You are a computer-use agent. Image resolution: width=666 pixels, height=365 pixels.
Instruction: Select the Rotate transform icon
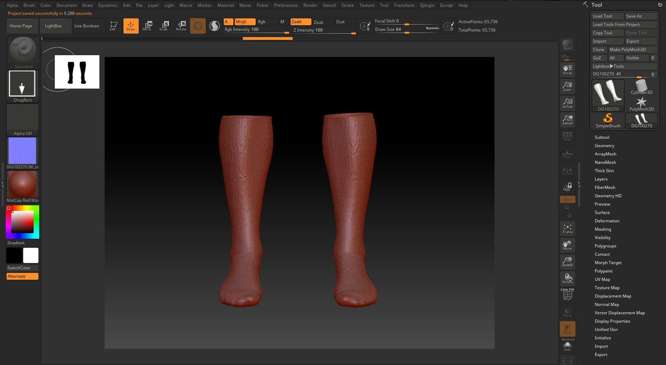(x=181, y=26)
